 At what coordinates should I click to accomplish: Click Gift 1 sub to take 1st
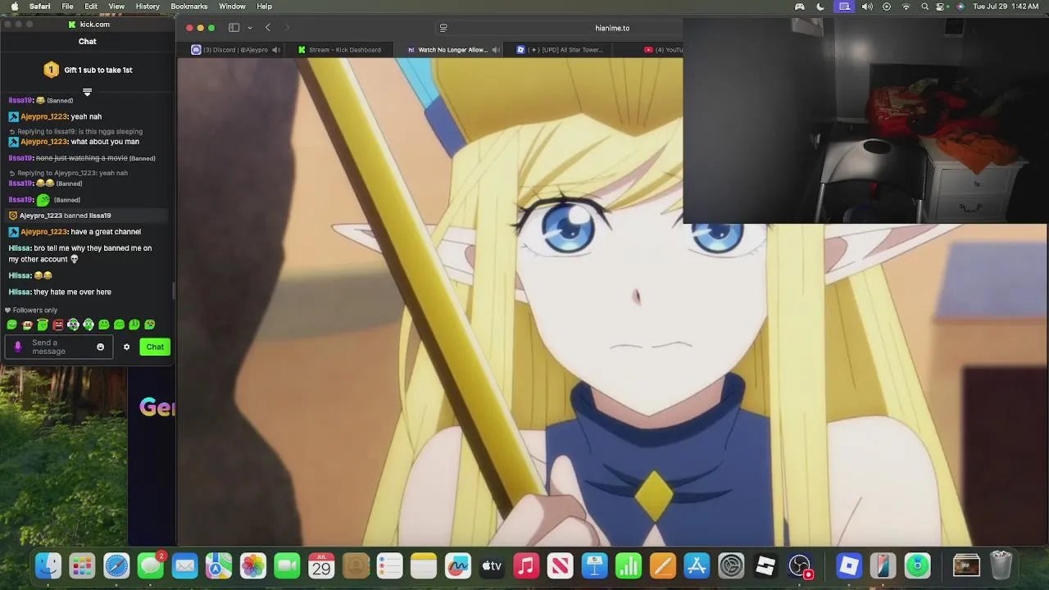[x=98, y=70]
